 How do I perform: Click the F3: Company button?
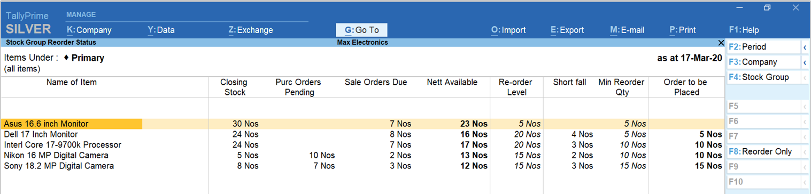[x=763, y=62]
